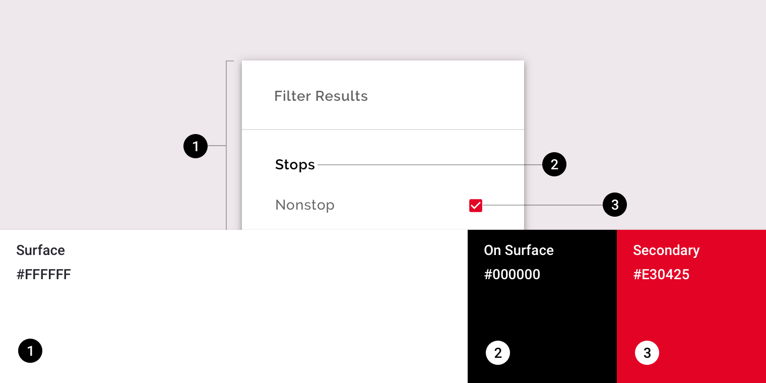Screen dimensions: 766x383
Task: Click the #000000 hex value text
Action: click(x=512, y=275)
